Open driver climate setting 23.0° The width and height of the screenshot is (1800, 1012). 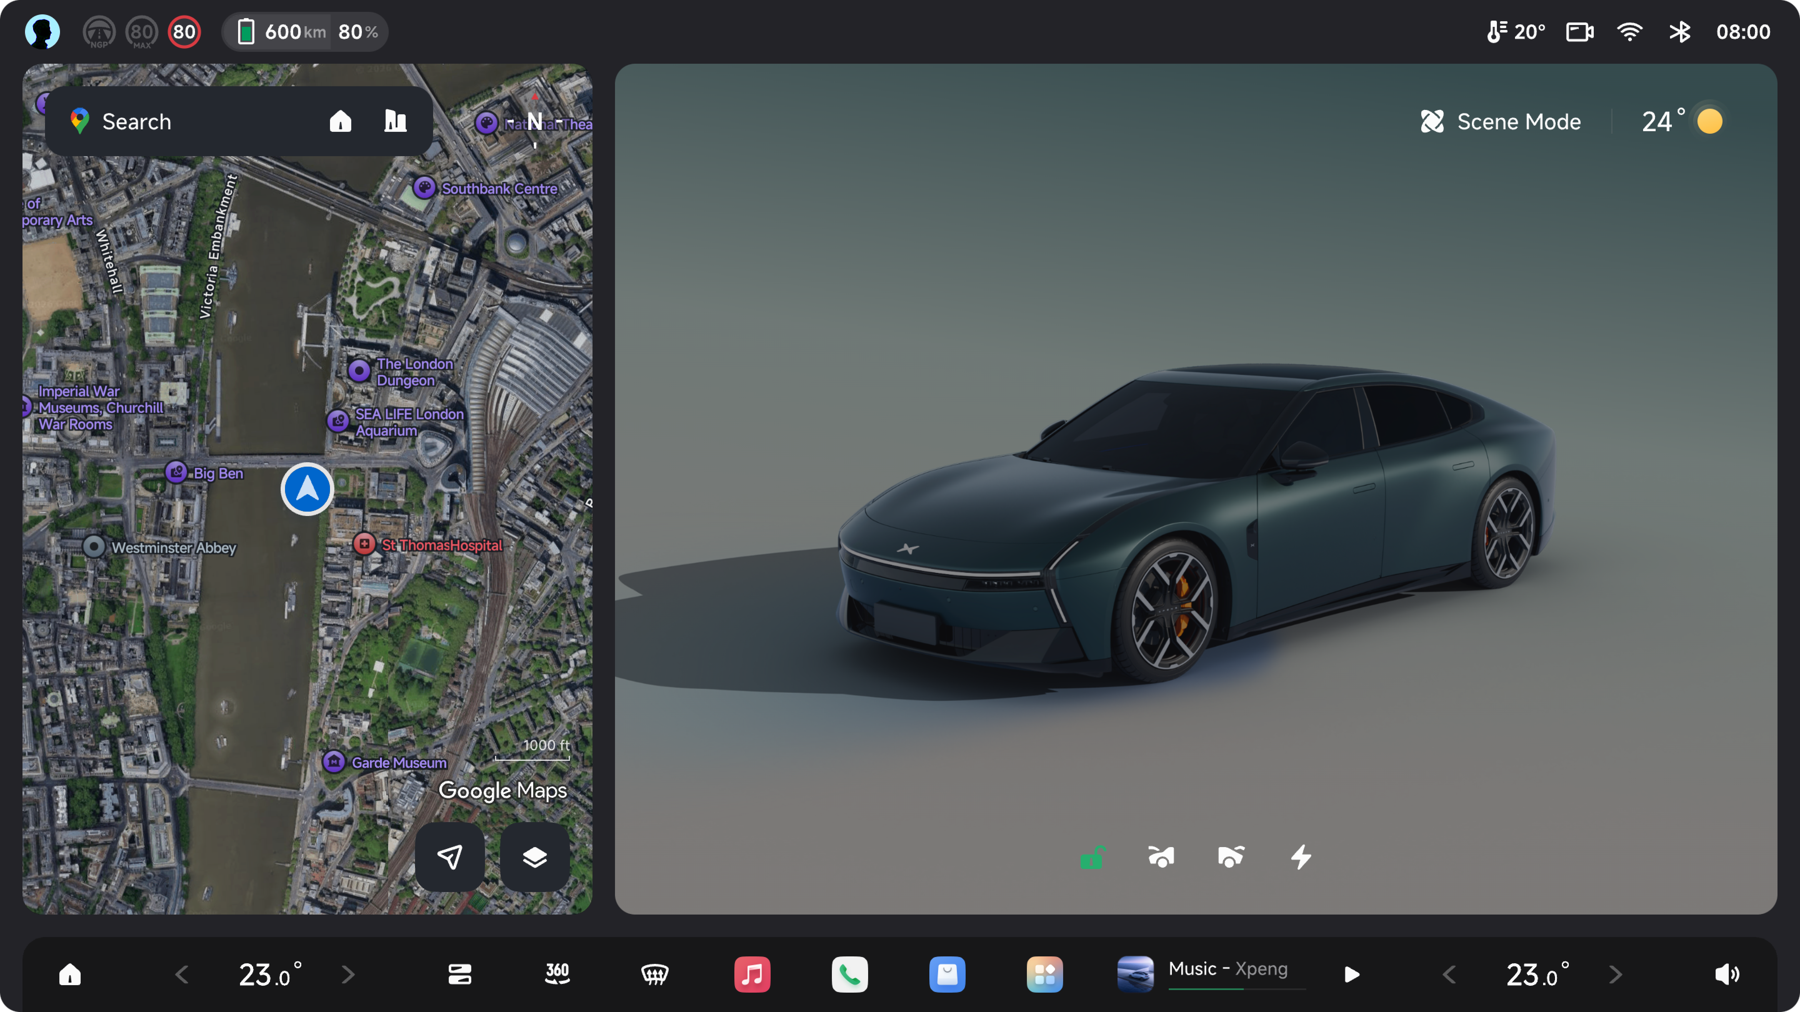tap(270, 974)
